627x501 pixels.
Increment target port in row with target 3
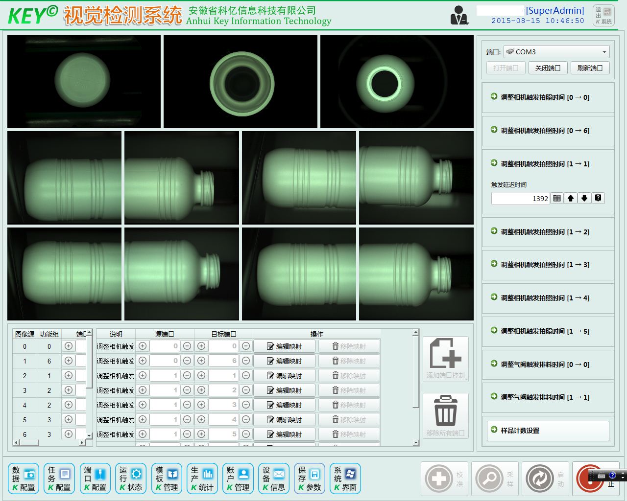tap(201, 405)
